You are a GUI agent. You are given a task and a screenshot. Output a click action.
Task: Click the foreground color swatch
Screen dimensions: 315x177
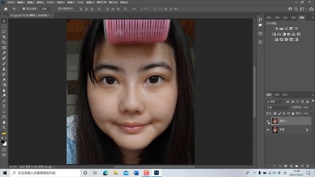point(3,142)
